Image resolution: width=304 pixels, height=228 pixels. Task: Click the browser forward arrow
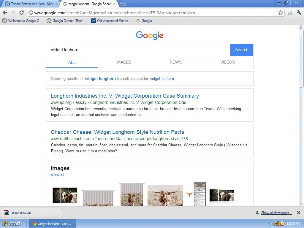tap(13, 13)
